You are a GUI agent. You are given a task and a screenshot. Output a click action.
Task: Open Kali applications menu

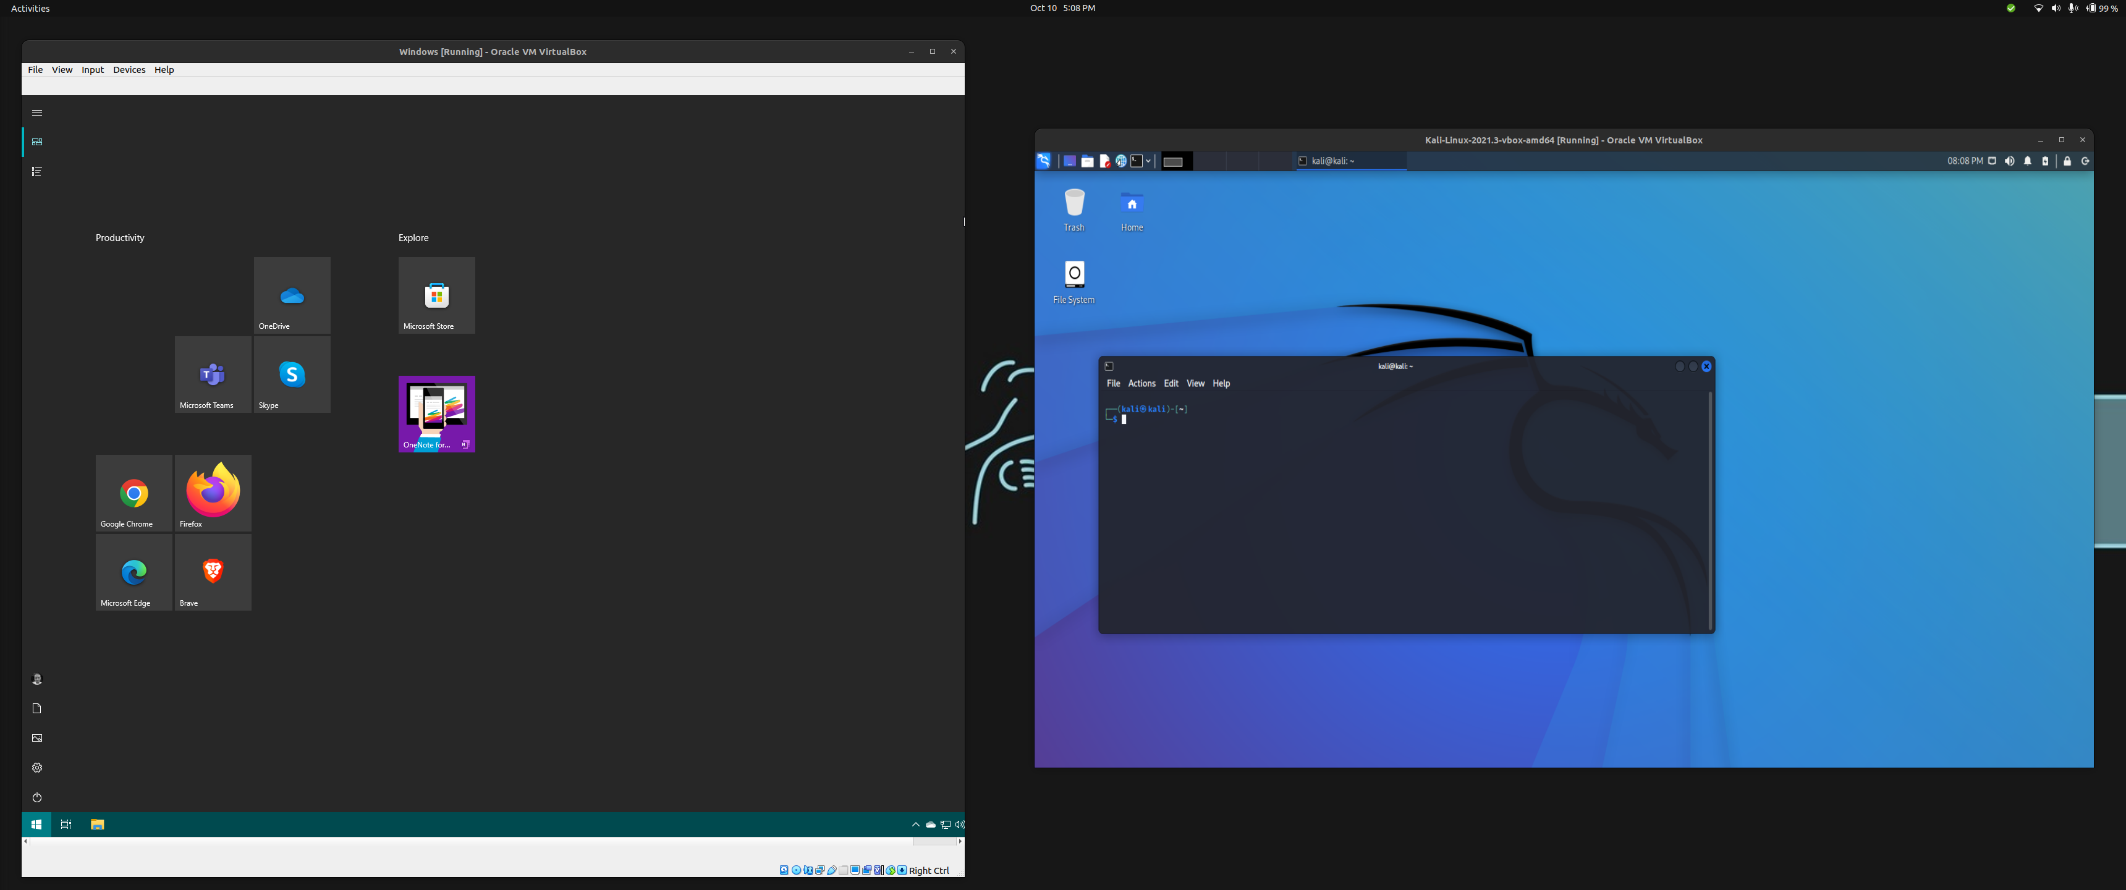[1044, 161]
